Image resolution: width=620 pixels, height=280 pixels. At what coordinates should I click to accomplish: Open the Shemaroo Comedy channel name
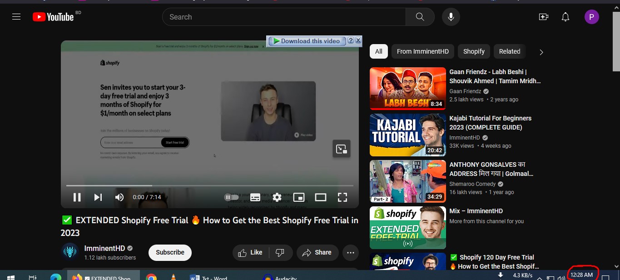(473, 184)
